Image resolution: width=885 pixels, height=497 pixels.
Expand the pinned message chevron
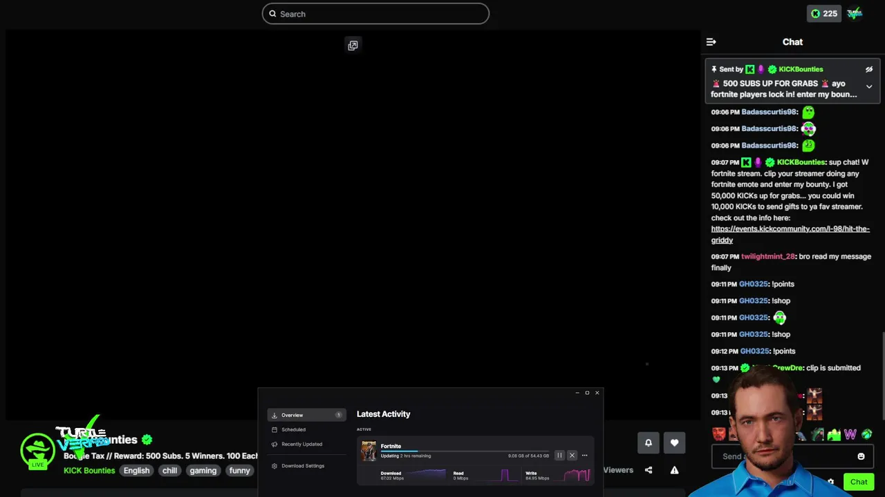click(869, 86)
